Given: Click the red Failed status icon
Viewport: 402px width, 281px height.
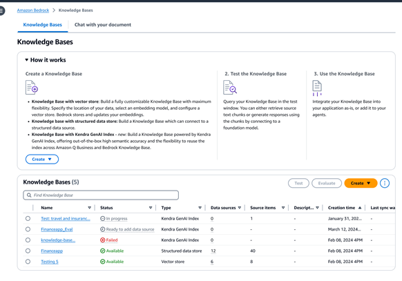Looking at the screenshot, I should (x=102, y=240).
